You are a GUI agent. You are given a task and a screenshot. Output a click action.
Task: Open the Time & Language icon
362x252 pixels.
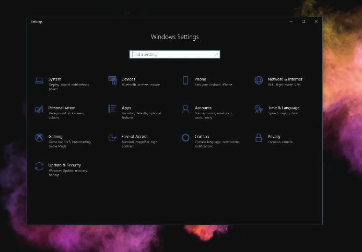pos(259,109)
